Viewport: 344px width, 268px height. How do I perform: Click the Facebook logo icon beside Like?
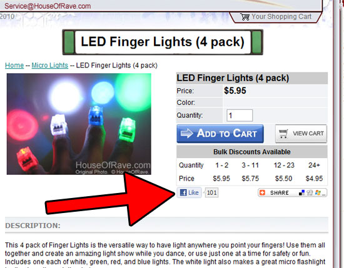pos(183,192)
